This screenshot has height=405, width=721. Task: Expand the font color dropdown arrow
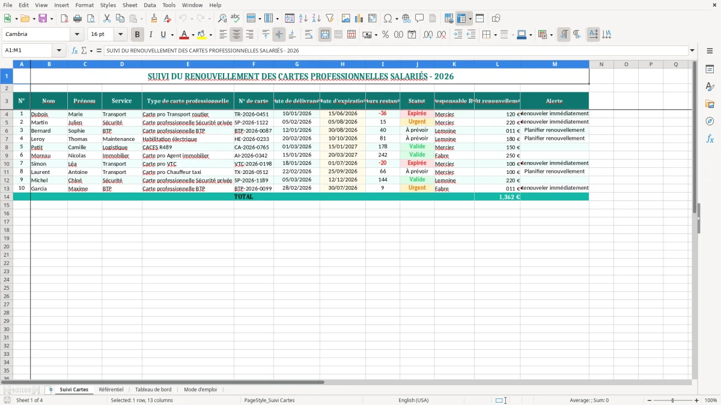tap(193, 35)
